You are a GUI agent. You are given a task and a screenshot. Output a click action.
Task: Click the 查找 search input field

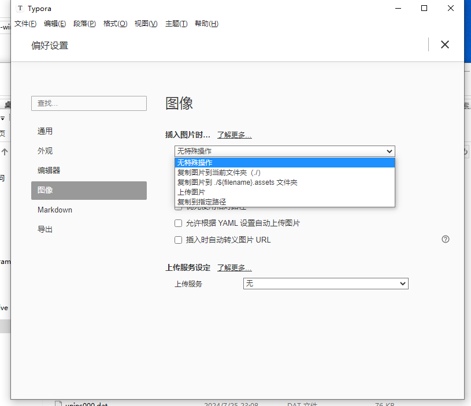click(88, 103)
